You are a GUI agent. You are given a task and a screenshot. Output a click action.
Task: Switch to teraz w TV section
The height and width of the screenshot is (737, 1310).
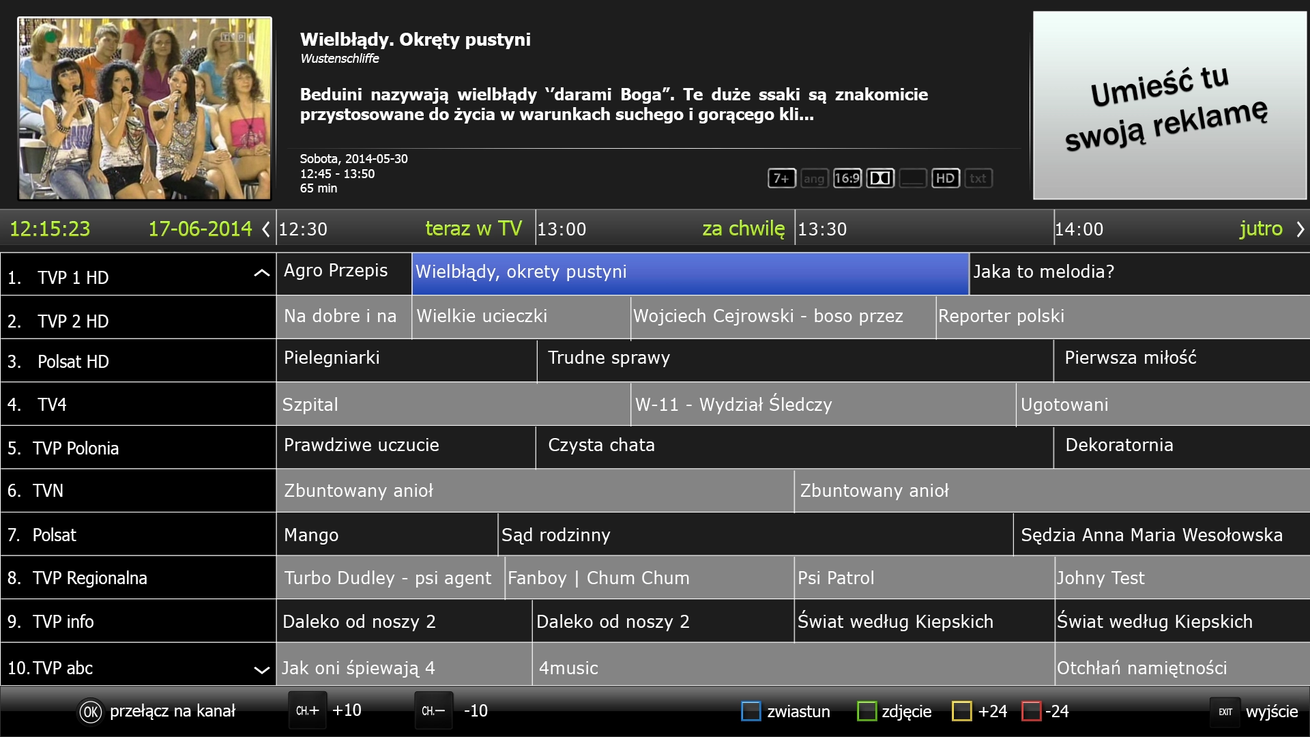click(x=474, y=229)
